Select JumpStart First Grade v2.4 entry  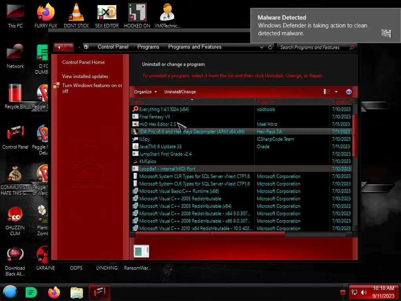pos(241,154)
